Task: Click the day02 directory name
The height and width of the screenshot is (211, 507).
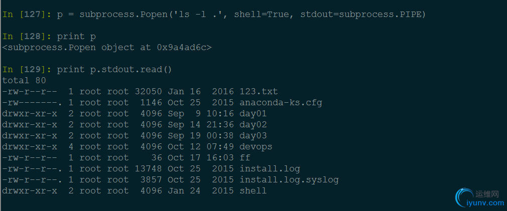Action: coord(253,124)
